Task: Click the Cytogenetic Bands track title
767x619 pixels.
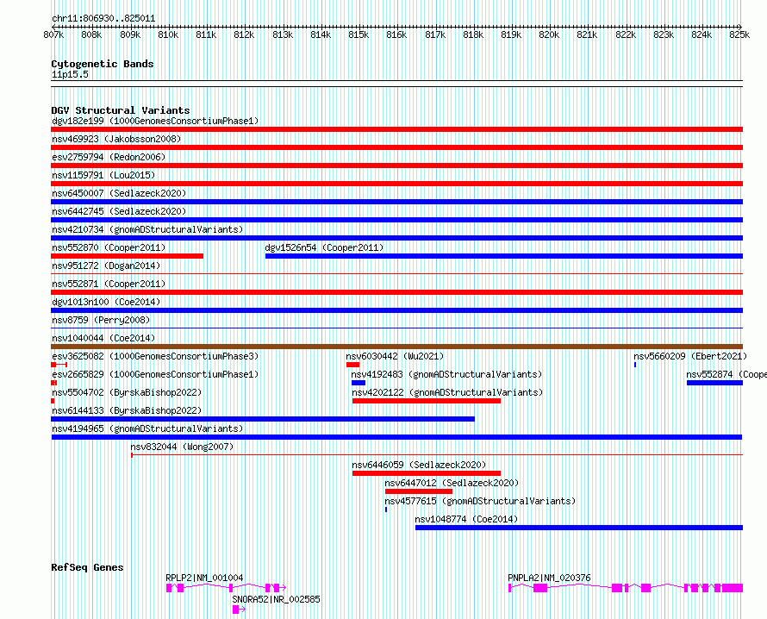Action: point(103,64)
